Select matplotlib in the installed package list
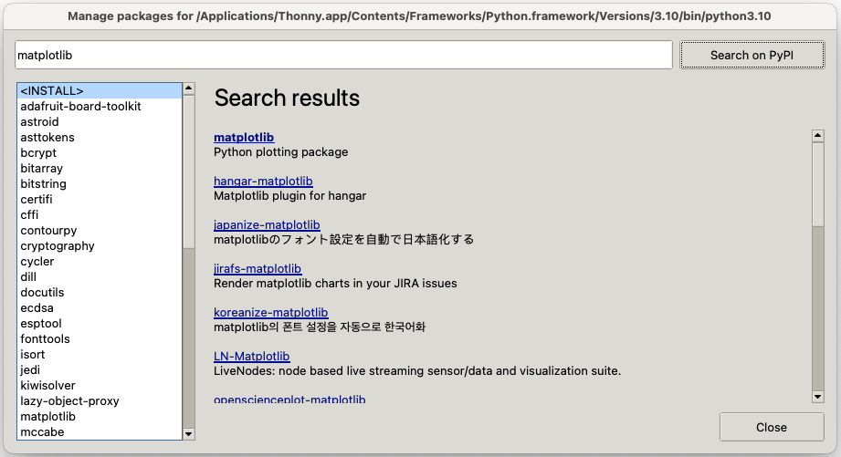Image resolution: width=841 pixels, height=457 pixels. (x=100, y=417)
